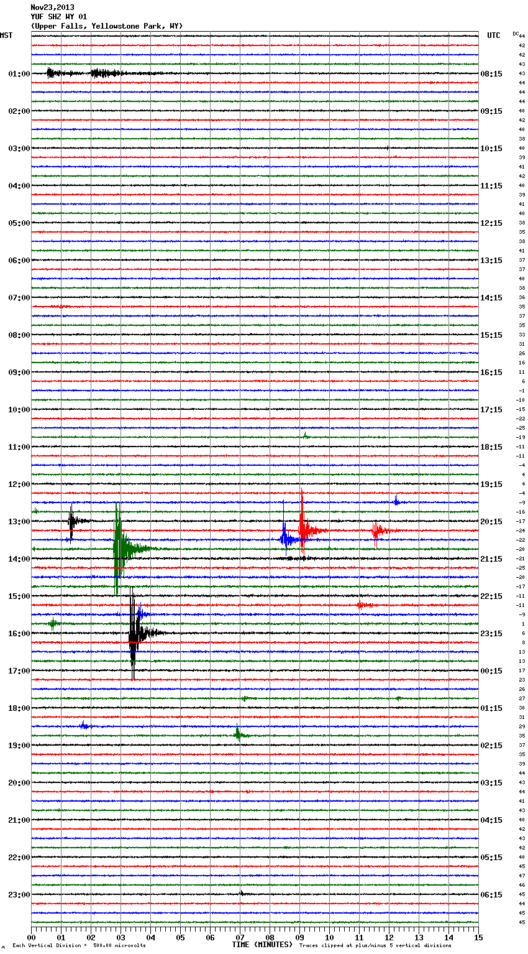The height and width of the screenshot is (954, 528).
Task: Select the station code YUF SHZ WY 01
Action: pyautogui.click(x=59, y=17)
